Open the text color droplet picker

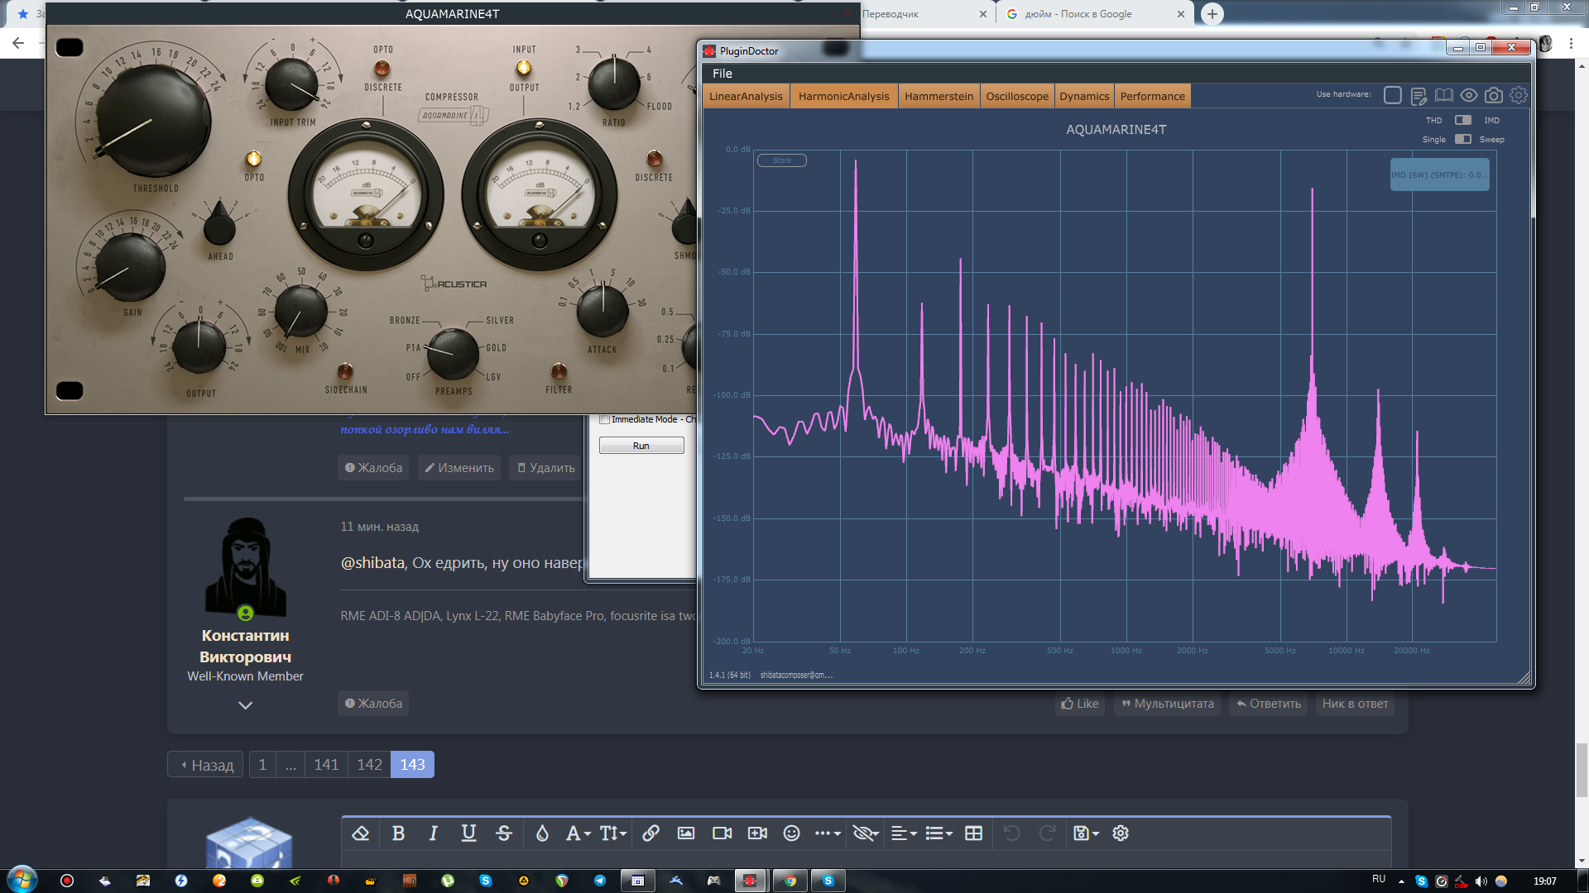(542, 833)
